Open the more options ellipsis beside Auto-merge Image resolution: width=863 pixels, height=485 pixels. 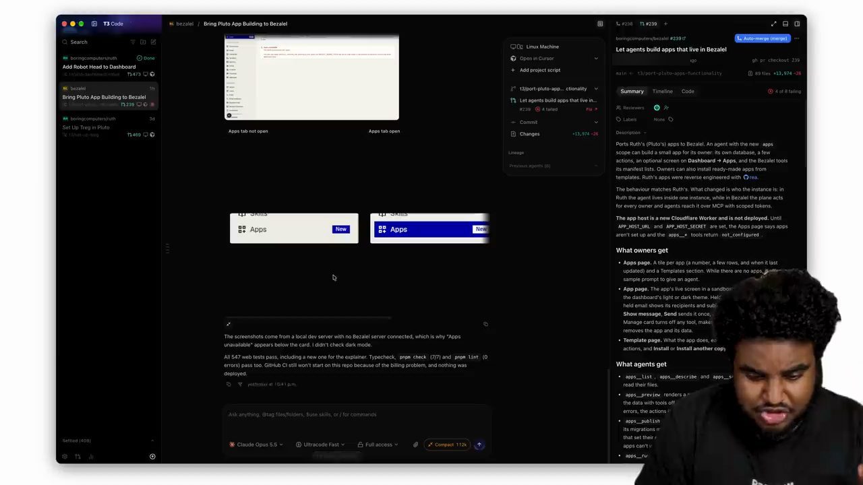(797, 38)
